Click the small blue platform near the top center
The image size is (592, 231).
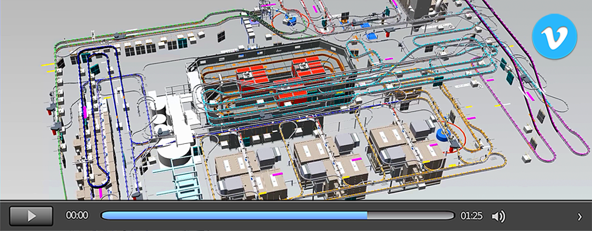click(x=372, y=37)
